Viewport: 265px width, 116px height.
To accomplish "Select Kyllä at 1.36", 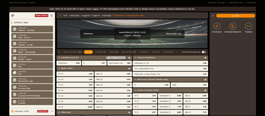I will (x=189, y=85).
